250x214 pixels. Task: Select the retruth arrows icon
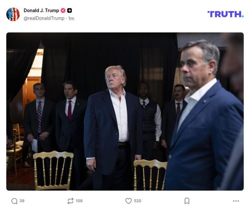(x=69, y=201)
